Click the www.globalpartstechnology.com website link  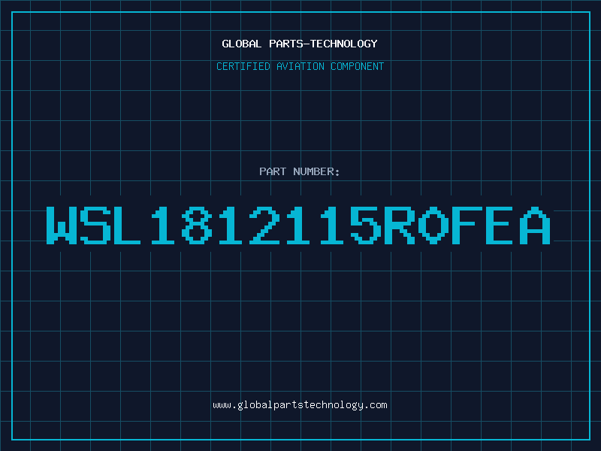pos(300,405)
